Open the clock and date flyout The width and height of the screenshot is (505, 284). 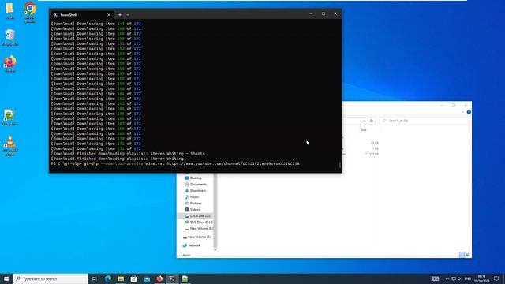tap(482, 278)
